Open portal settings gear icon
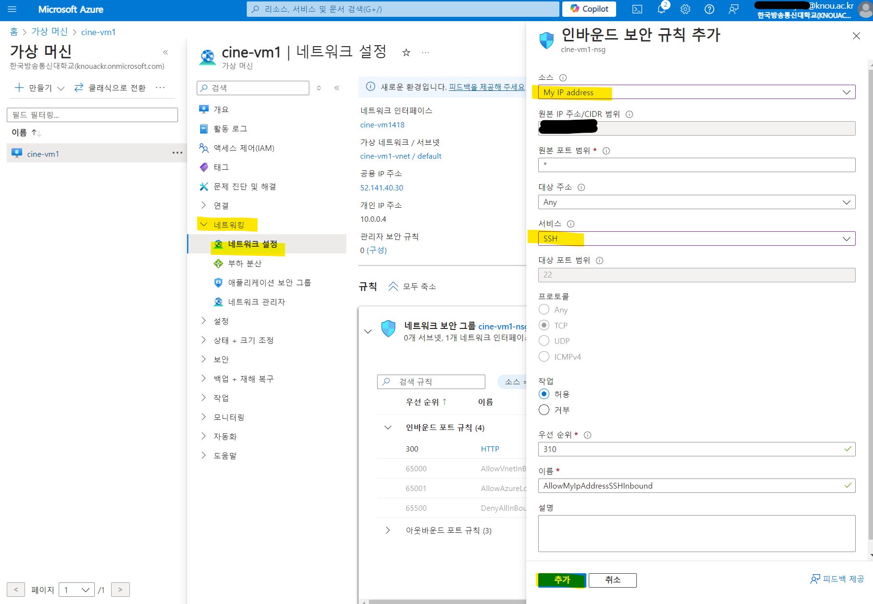This screenshot has width=873, height=604. [x=685, y=9]
